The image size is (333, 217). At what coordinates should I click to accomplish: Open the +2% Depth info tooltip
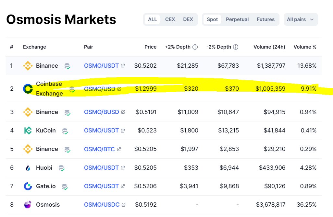coord(195,47)
